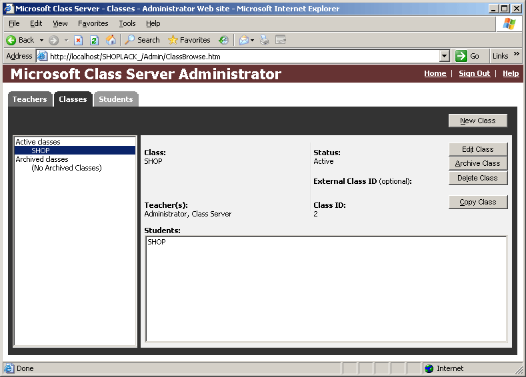Click the Search magnifier icon
Viewport: 526px width, 377px height.
click(129, 40)
